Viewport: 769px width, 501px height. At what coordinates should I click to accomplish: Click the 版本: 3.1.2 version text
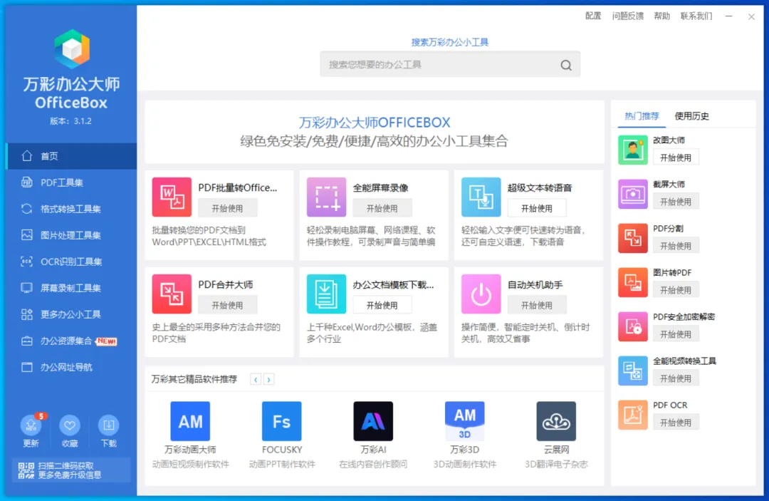[70, 121]
